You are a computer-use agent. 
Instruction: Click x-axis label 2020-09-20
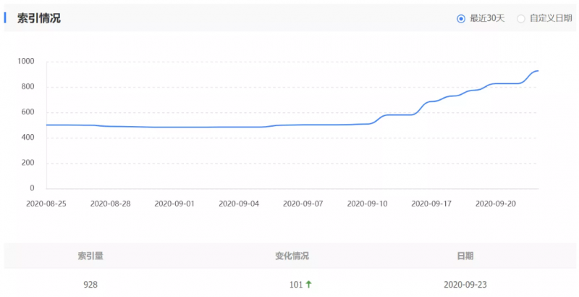pyautogui.click(x=496, y=204)
